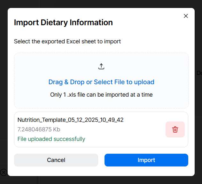Select the Nutrition_Template_05_12_2025_10_49_42 file name
This screenshot has height=184, width=202.
70,120
